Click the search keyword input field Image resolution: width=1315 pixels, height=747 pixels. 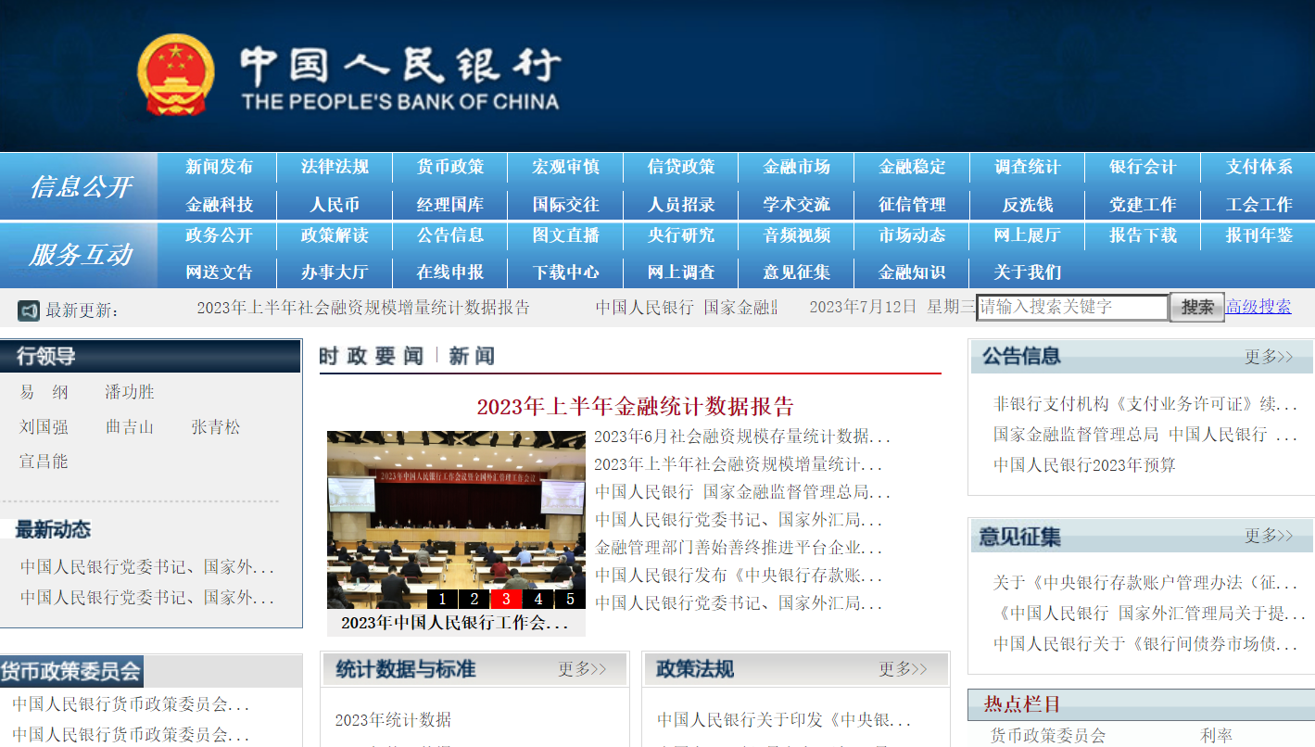coord(1071,307)
